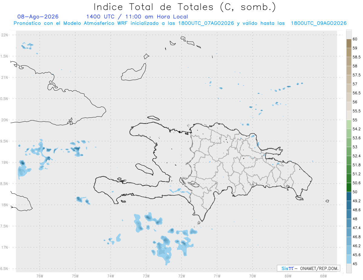Click the colorbar value "45.6"
The width and height of the screenshot is (363, 280).
tap(357, 255)
